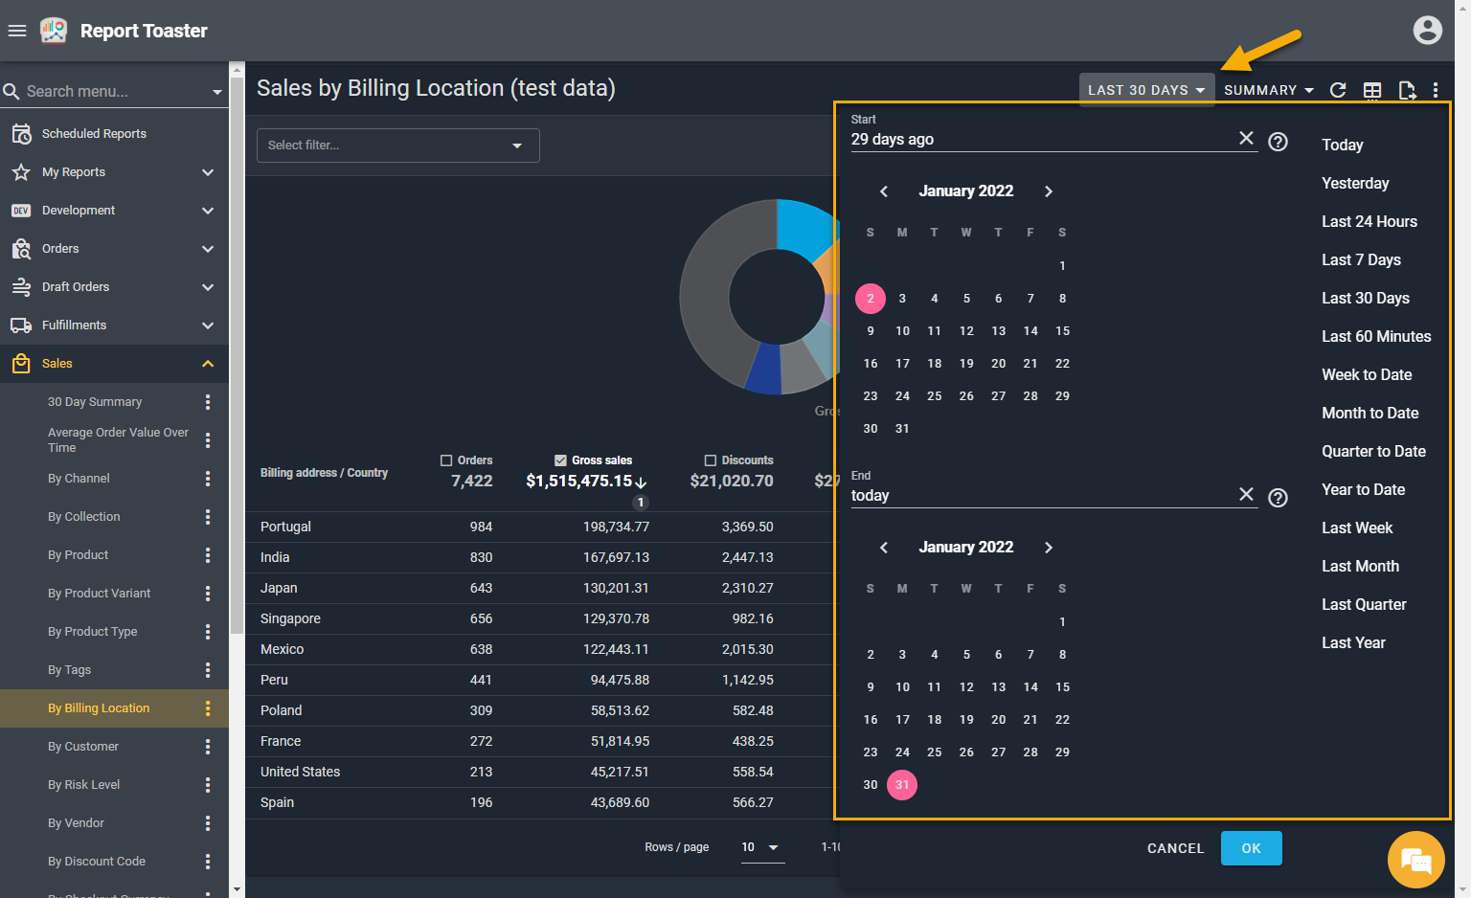1471x898 pixels.
Task: Enable the Orders column checkbox
Action: tap(446, 460)
